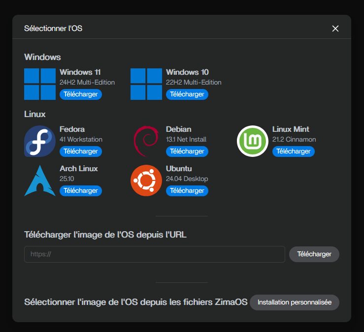Viewport: 364px width, 332px height.
Task: Click the 22H2 Multi-Edition subtitle
Action: point(194,82)
